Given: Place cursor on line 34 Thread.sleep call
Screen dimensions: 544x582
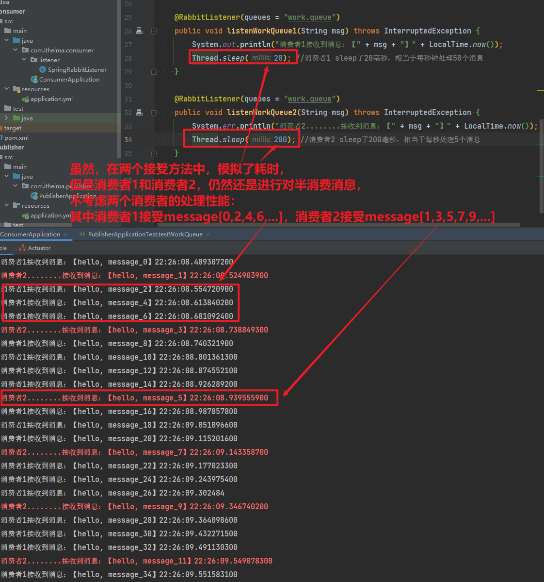Looking at the screenshot, I should click(x=218, y=140).
